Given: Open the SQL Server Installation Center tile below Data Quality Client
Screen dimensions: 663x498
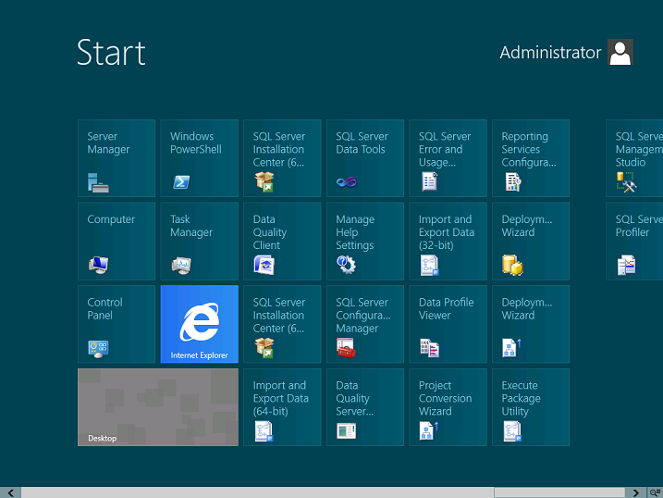Looking at the screenshot, I should pyautogui.click(x=282, y=324).
